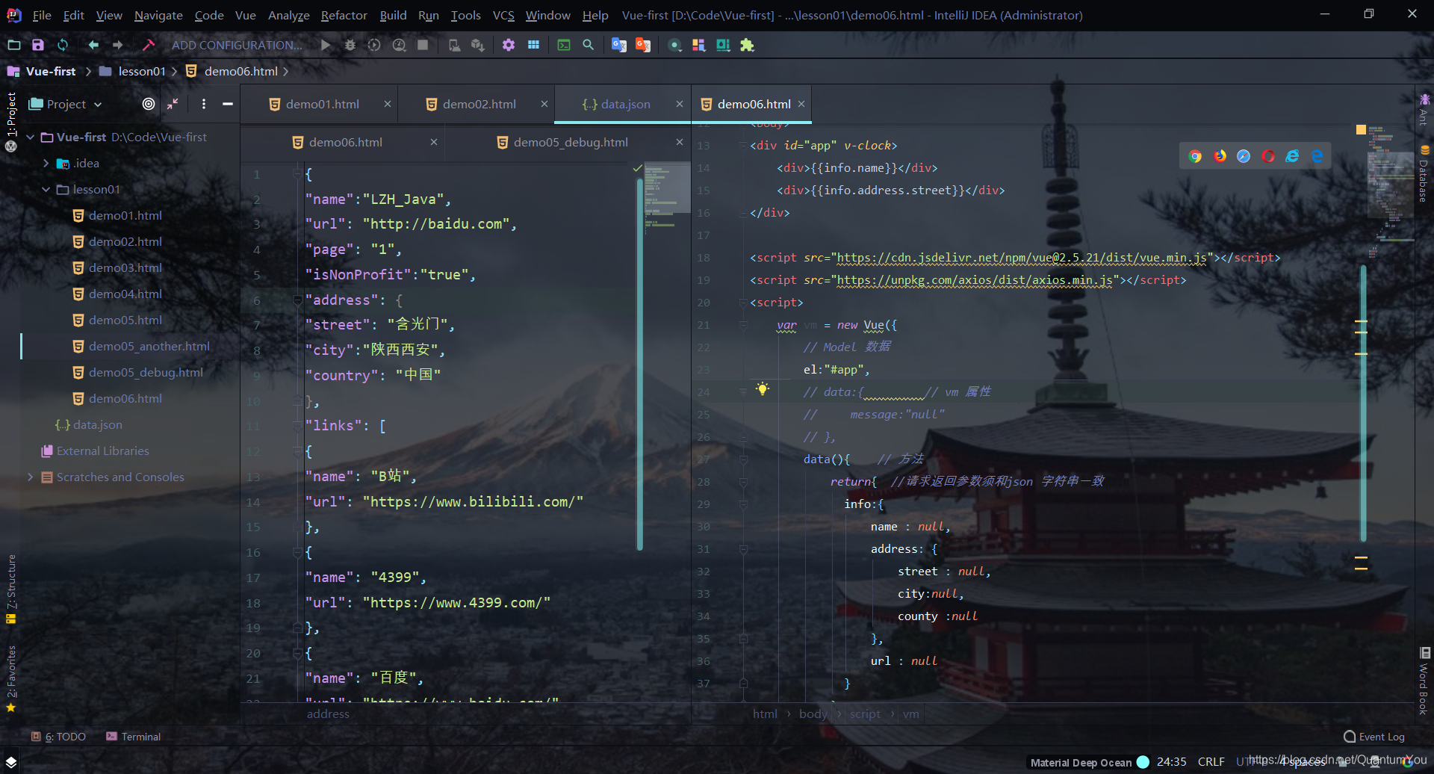This screenshot has height=774, width=1434.
Task: Open preview in Chrome browser icon
Action: (x=1195, y=156)
